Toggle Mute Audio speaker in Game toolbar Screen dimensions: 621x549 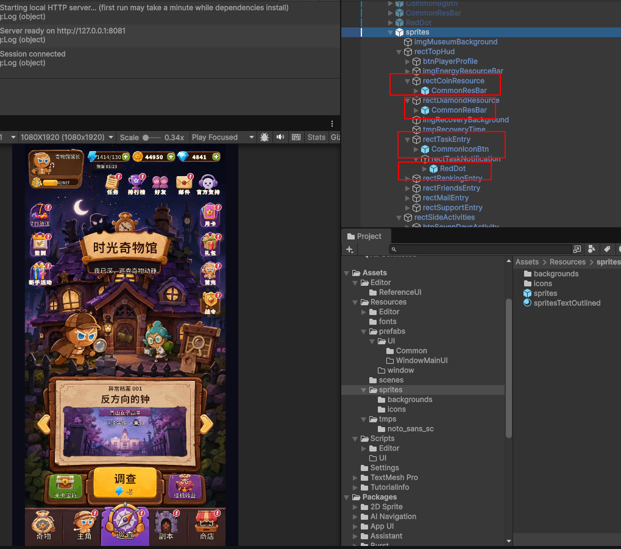click(x=280, y=137)
